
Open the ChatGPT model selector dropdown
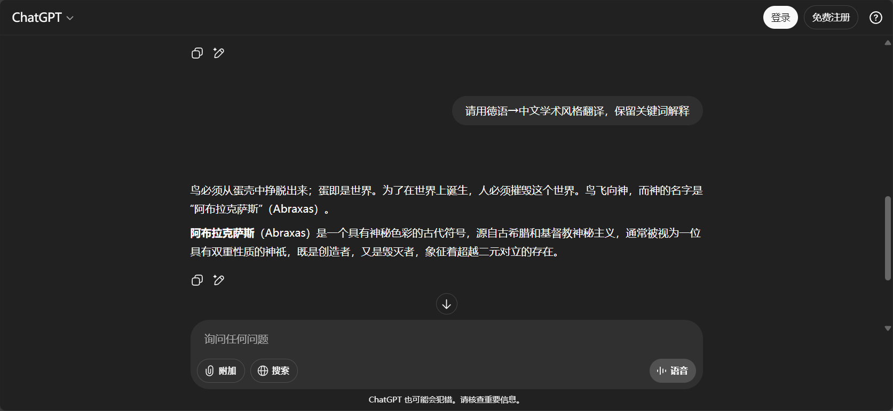coord(43,18)
